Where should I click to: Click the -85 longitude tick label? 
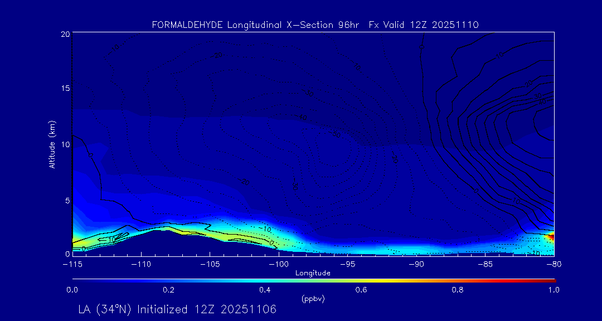click(485, 265)
